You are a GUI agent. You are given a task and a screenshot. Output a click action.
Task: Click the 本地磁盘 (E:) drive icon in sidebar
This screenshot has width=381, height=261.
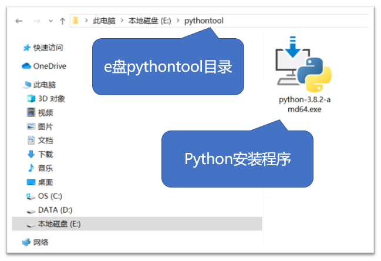[x=31, y=225]
